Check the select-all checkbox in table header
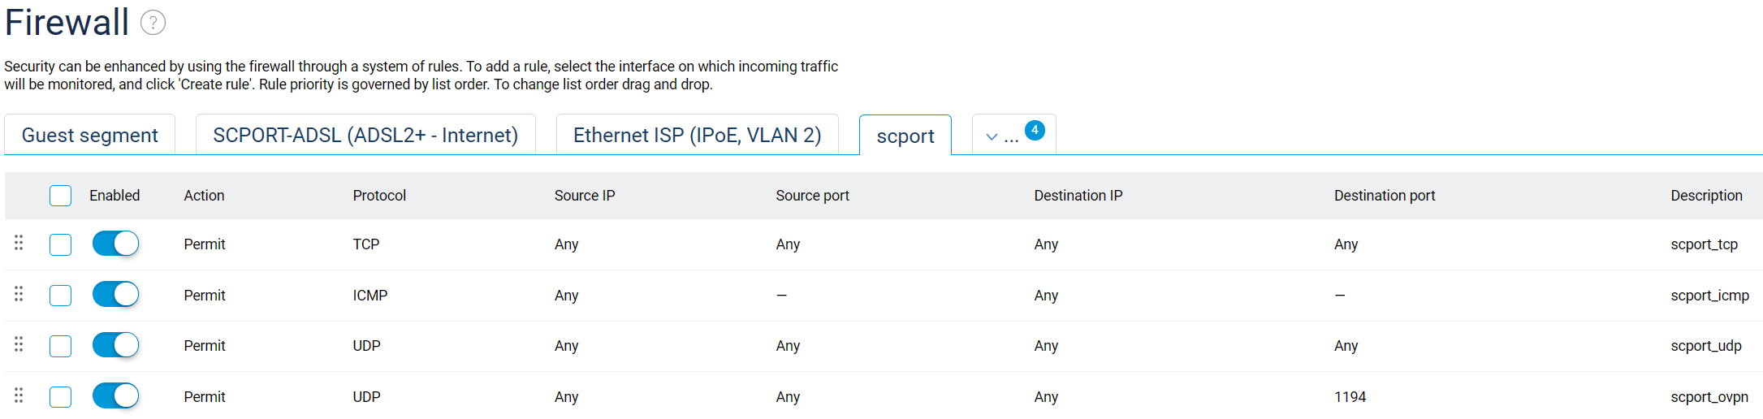Viewport: 1763px width, 419px height. point(61,196)
